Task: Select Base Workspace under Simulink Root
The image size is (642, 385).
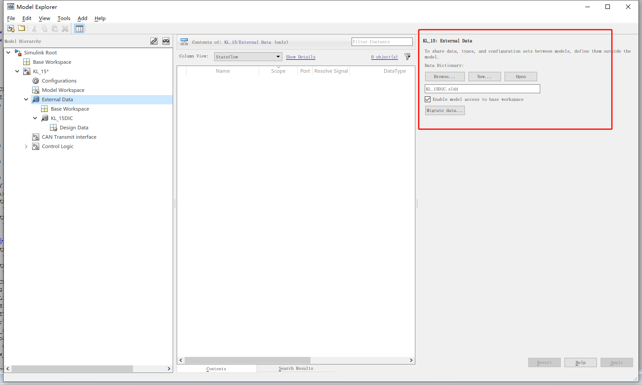Action: tap(52, 62)
